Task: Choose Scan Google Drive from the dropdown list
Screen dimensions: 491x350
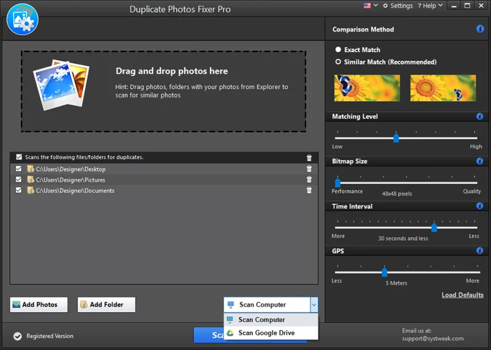Action: pos(271,333)
